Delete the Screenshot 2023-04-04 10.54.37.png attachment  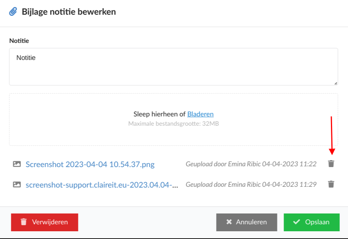coord(331,164)
